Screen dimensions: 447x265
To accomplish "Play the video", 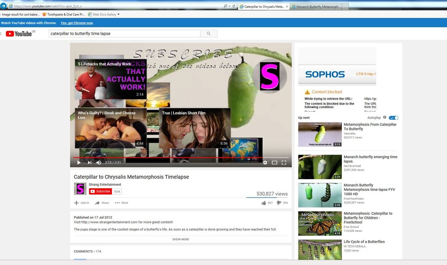I will 79,162.
